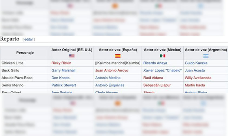
Task: Open the Patrick Stewart link
Action: pos(64,85)
